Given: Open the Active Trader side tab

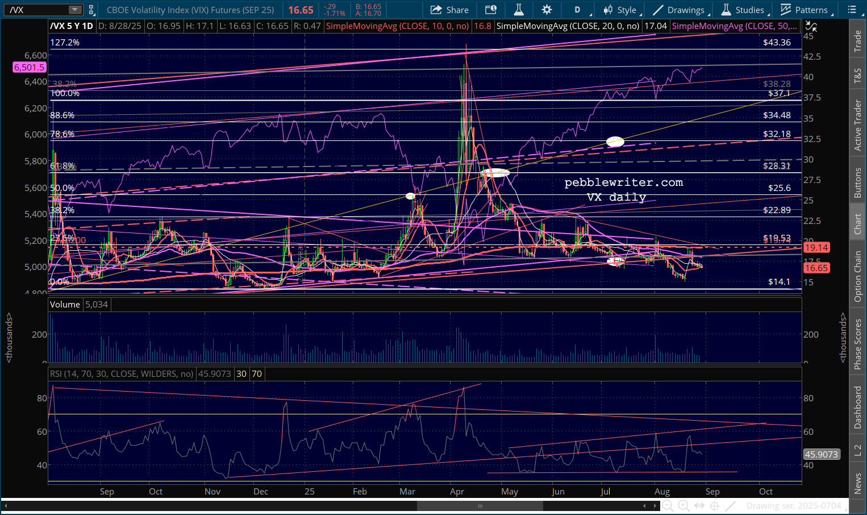Looking at the screenshot, I should (x=857, y=126).
